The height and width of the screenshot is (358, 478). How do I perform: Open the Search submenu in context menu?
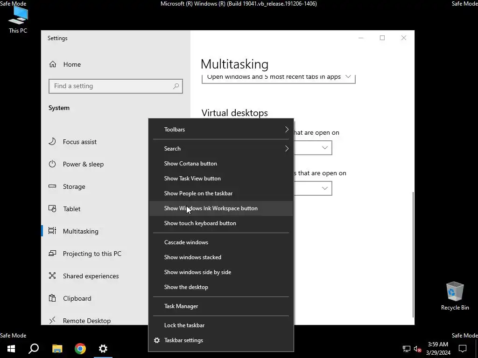coord(221,149)
